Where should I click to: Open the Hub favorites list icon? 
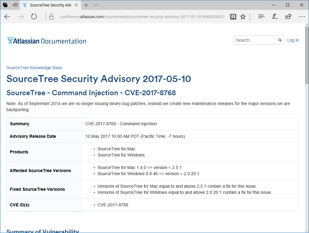[261, 17]
